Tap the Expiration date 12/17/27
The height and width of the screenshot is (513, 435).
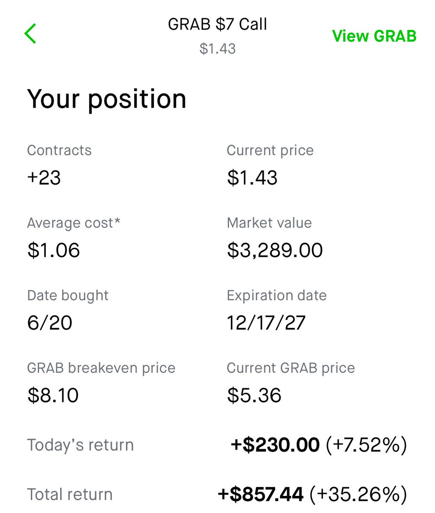[266, 322]
